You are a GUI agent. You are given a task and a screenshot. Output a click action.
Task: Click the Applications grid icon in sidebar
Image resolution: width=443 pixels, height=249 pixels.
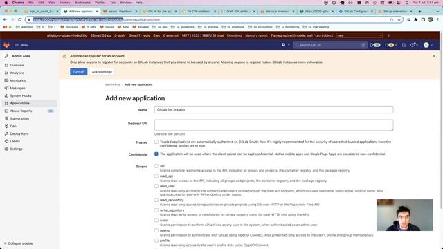pos(6,103)
